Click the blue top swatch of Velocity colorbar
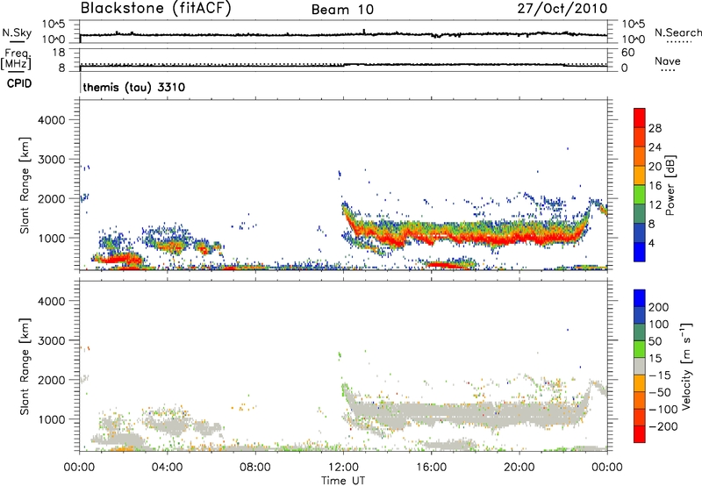Screen dimensions: 702x486 [640, 298]
